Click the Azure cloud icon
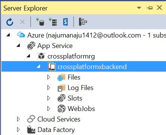This screenshot has height=135, width=166. pos(21,35)
